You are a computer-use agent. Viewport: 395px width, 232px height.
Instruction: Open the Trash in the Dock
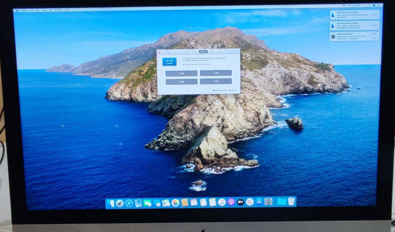(291, 201)
